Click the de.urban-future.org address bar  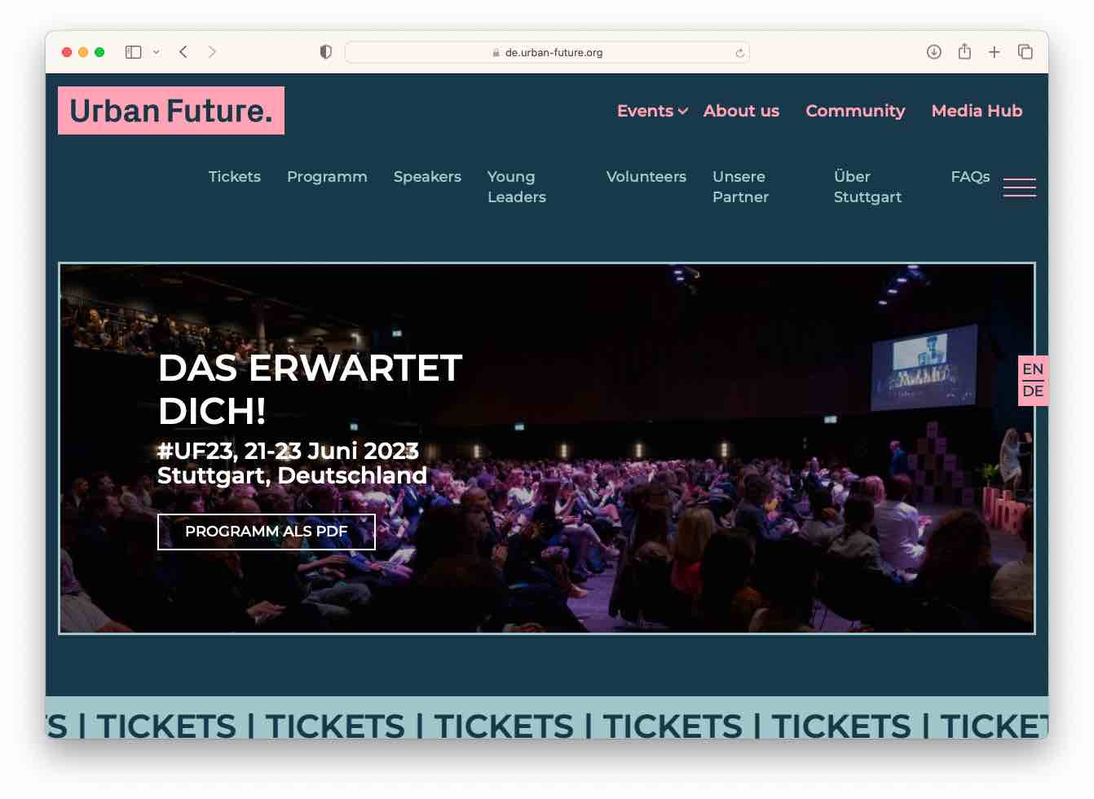point(547,52)
